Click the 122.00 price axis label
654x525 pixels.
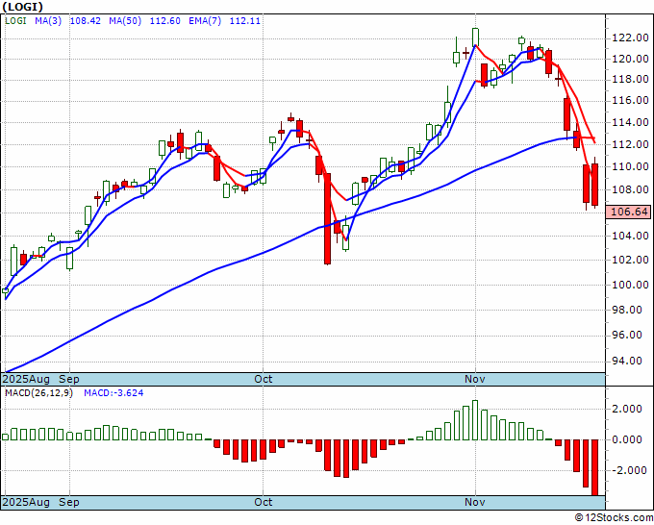click(630, 38)
